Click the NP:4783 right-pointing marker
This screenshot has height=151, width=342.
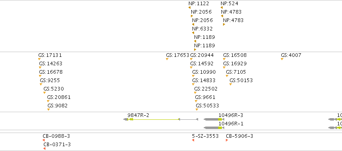tap(224, 24)
